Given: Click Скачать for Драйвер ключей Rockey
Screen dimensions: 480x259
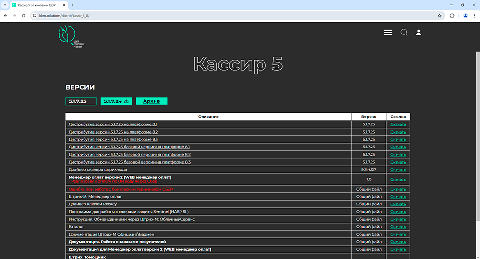Looking at the screenshot, I should tap(398, 204).
